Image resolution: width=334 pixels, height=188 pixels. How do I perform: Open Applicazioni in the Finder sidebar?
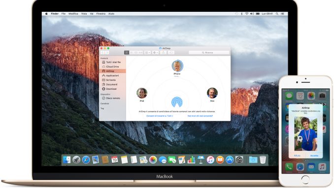coord(113,75)
